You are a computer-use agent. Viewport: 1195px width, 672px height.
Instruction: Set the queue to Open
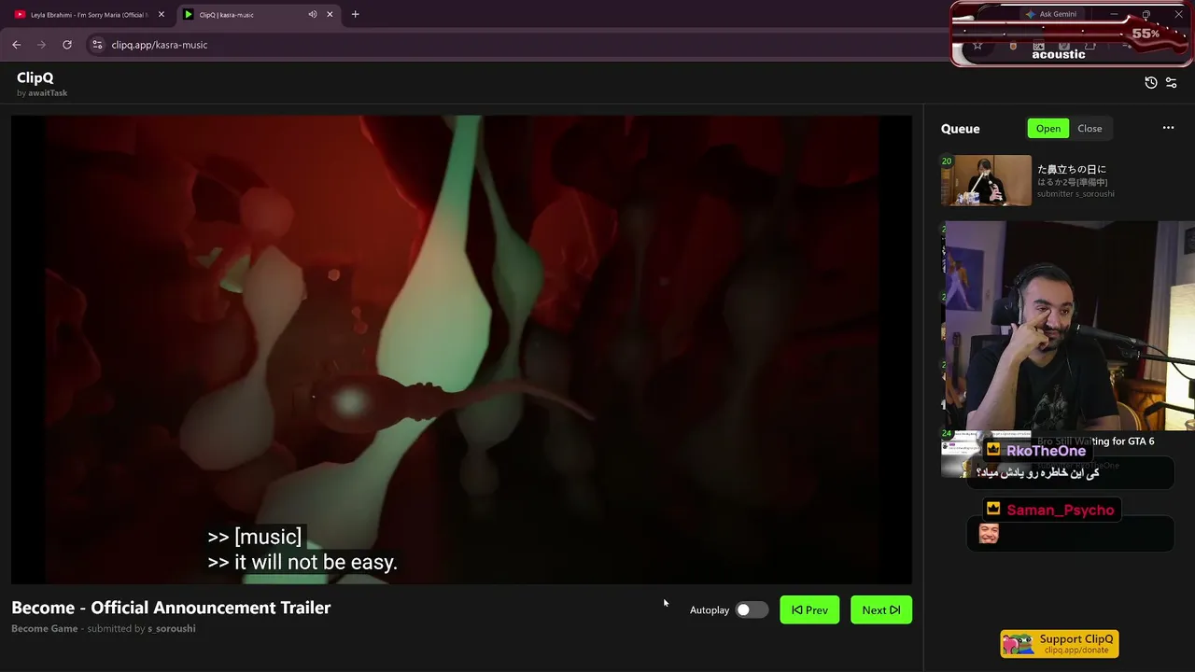1048,129
